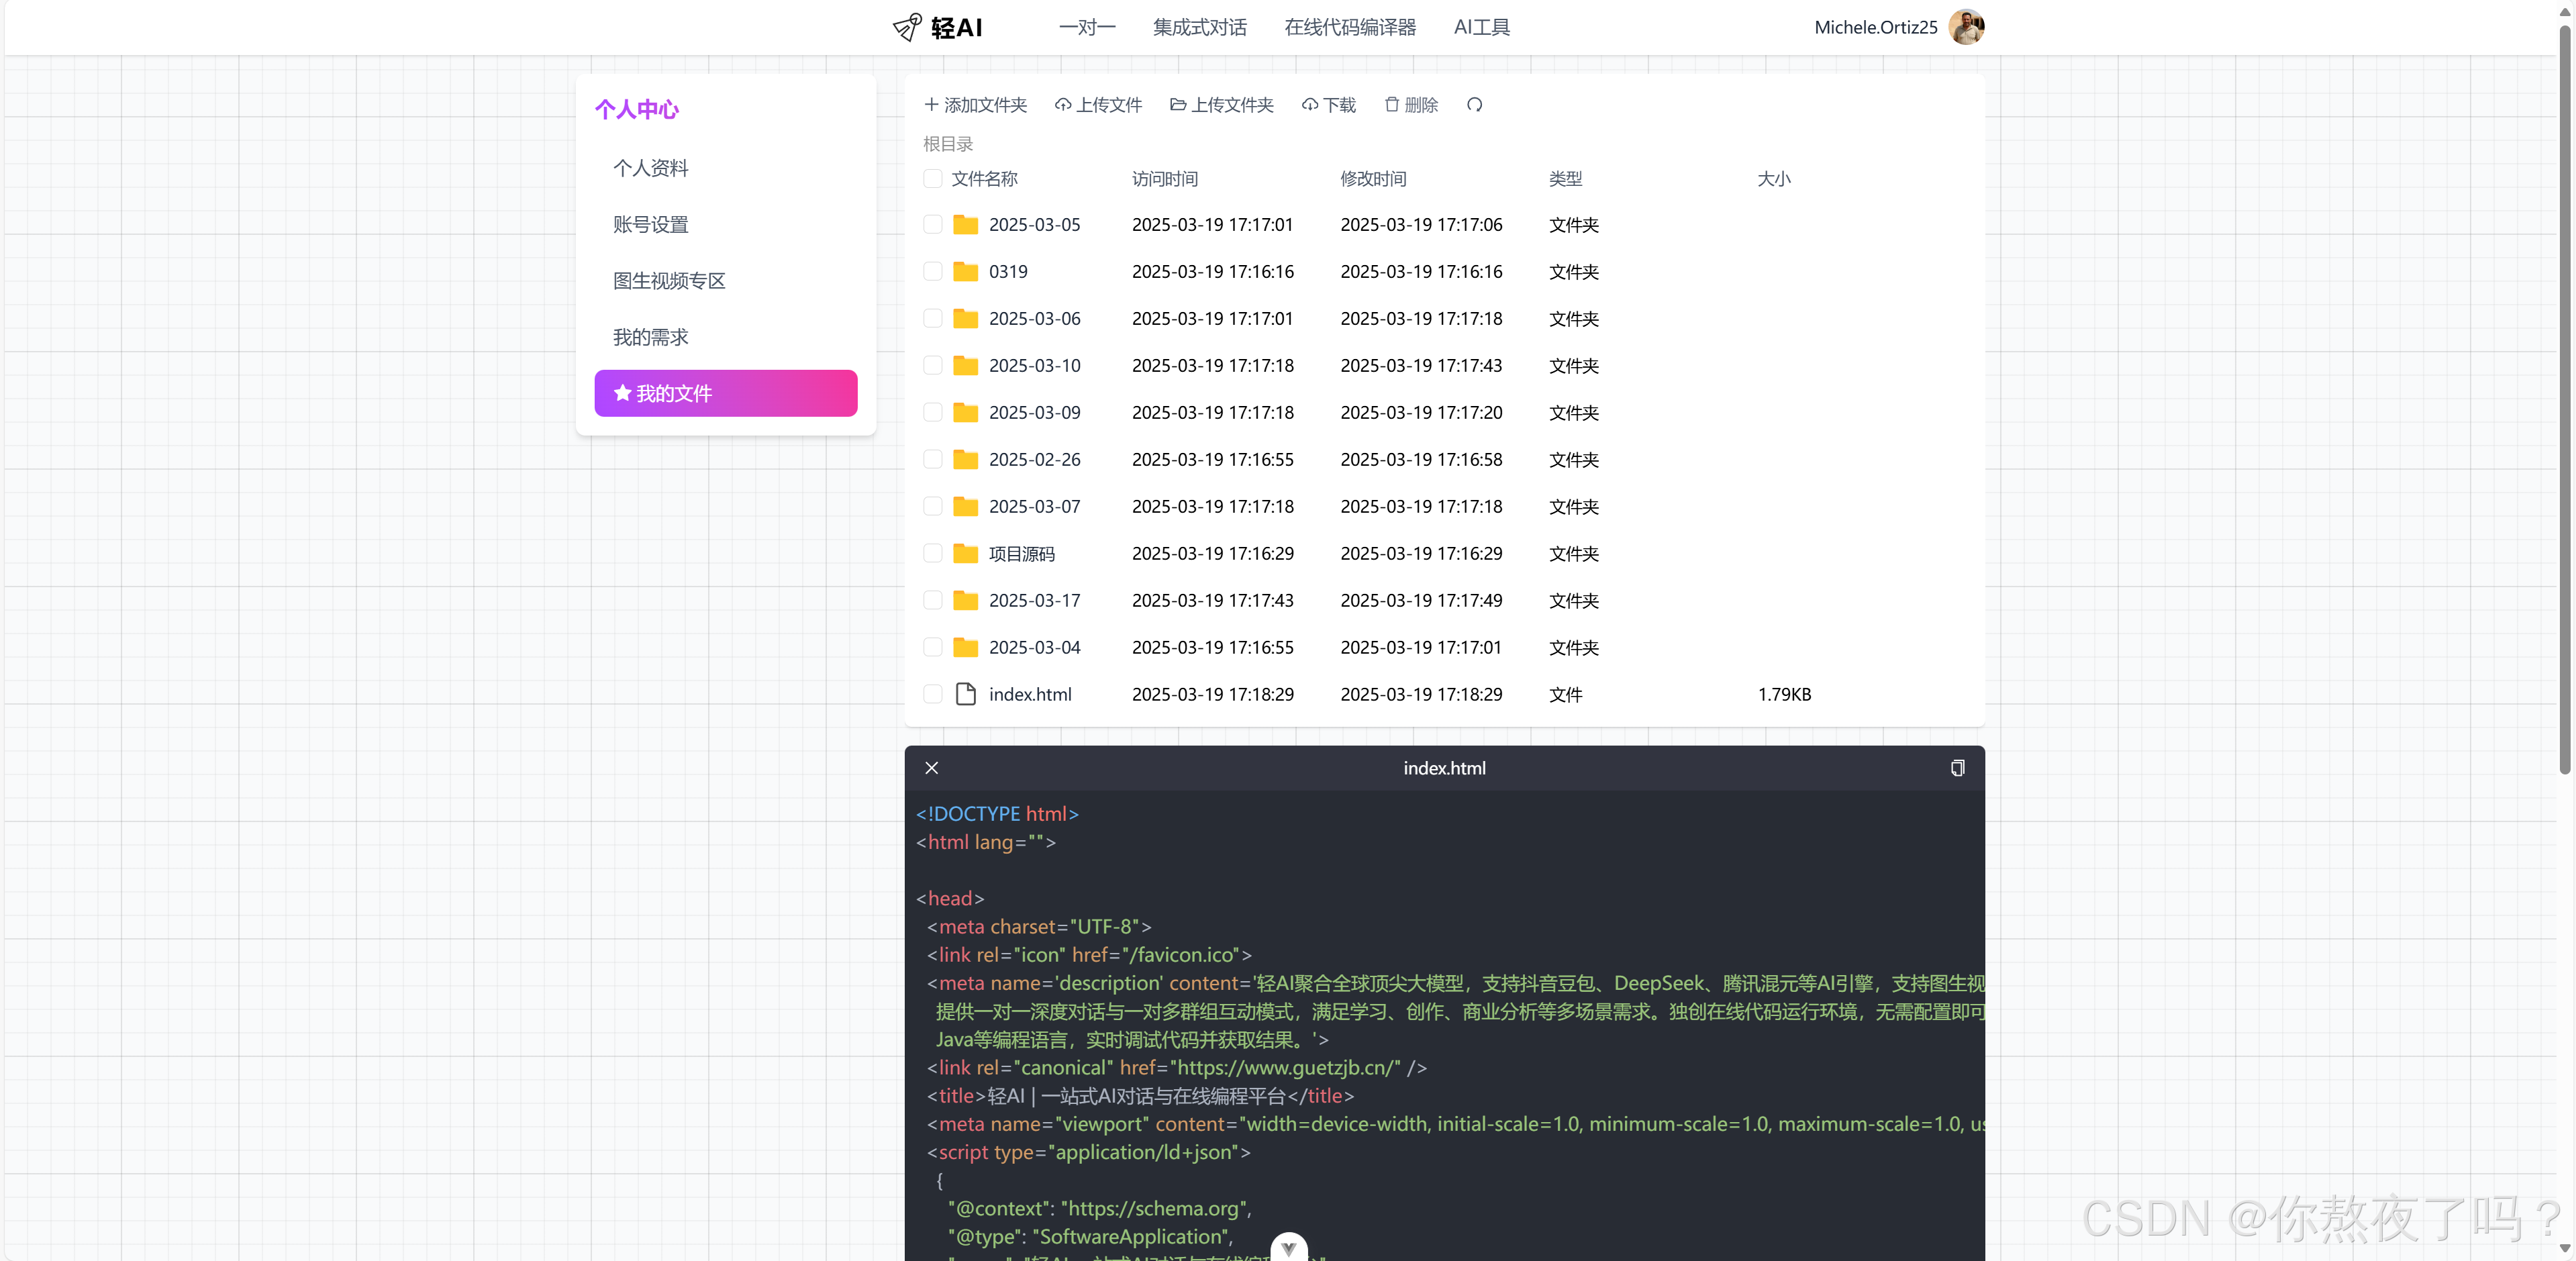Select the index.html row checkbox

932,694
